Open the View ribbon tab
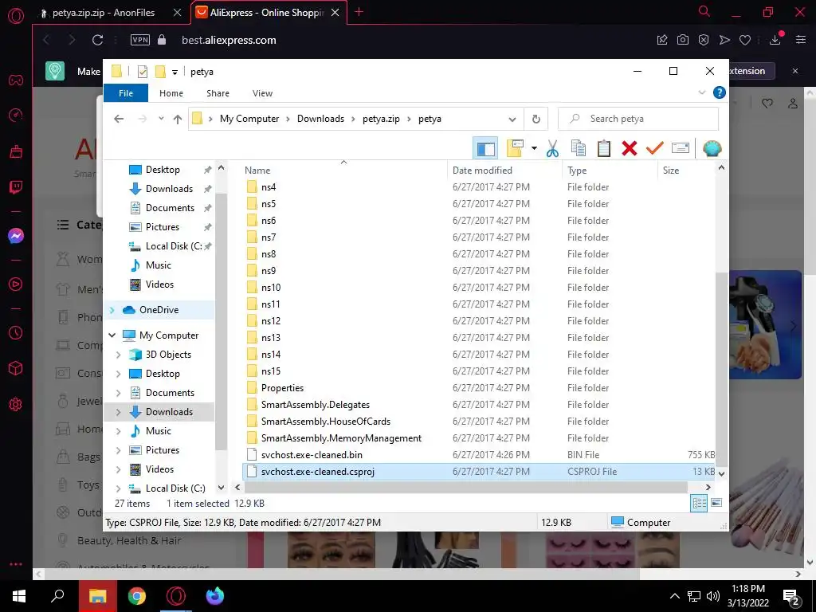Screen dimensions: 816x612 tap(262, 93)
